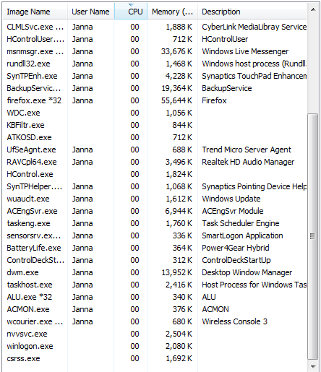Click the 19,364 K memory value

(176, 88)
